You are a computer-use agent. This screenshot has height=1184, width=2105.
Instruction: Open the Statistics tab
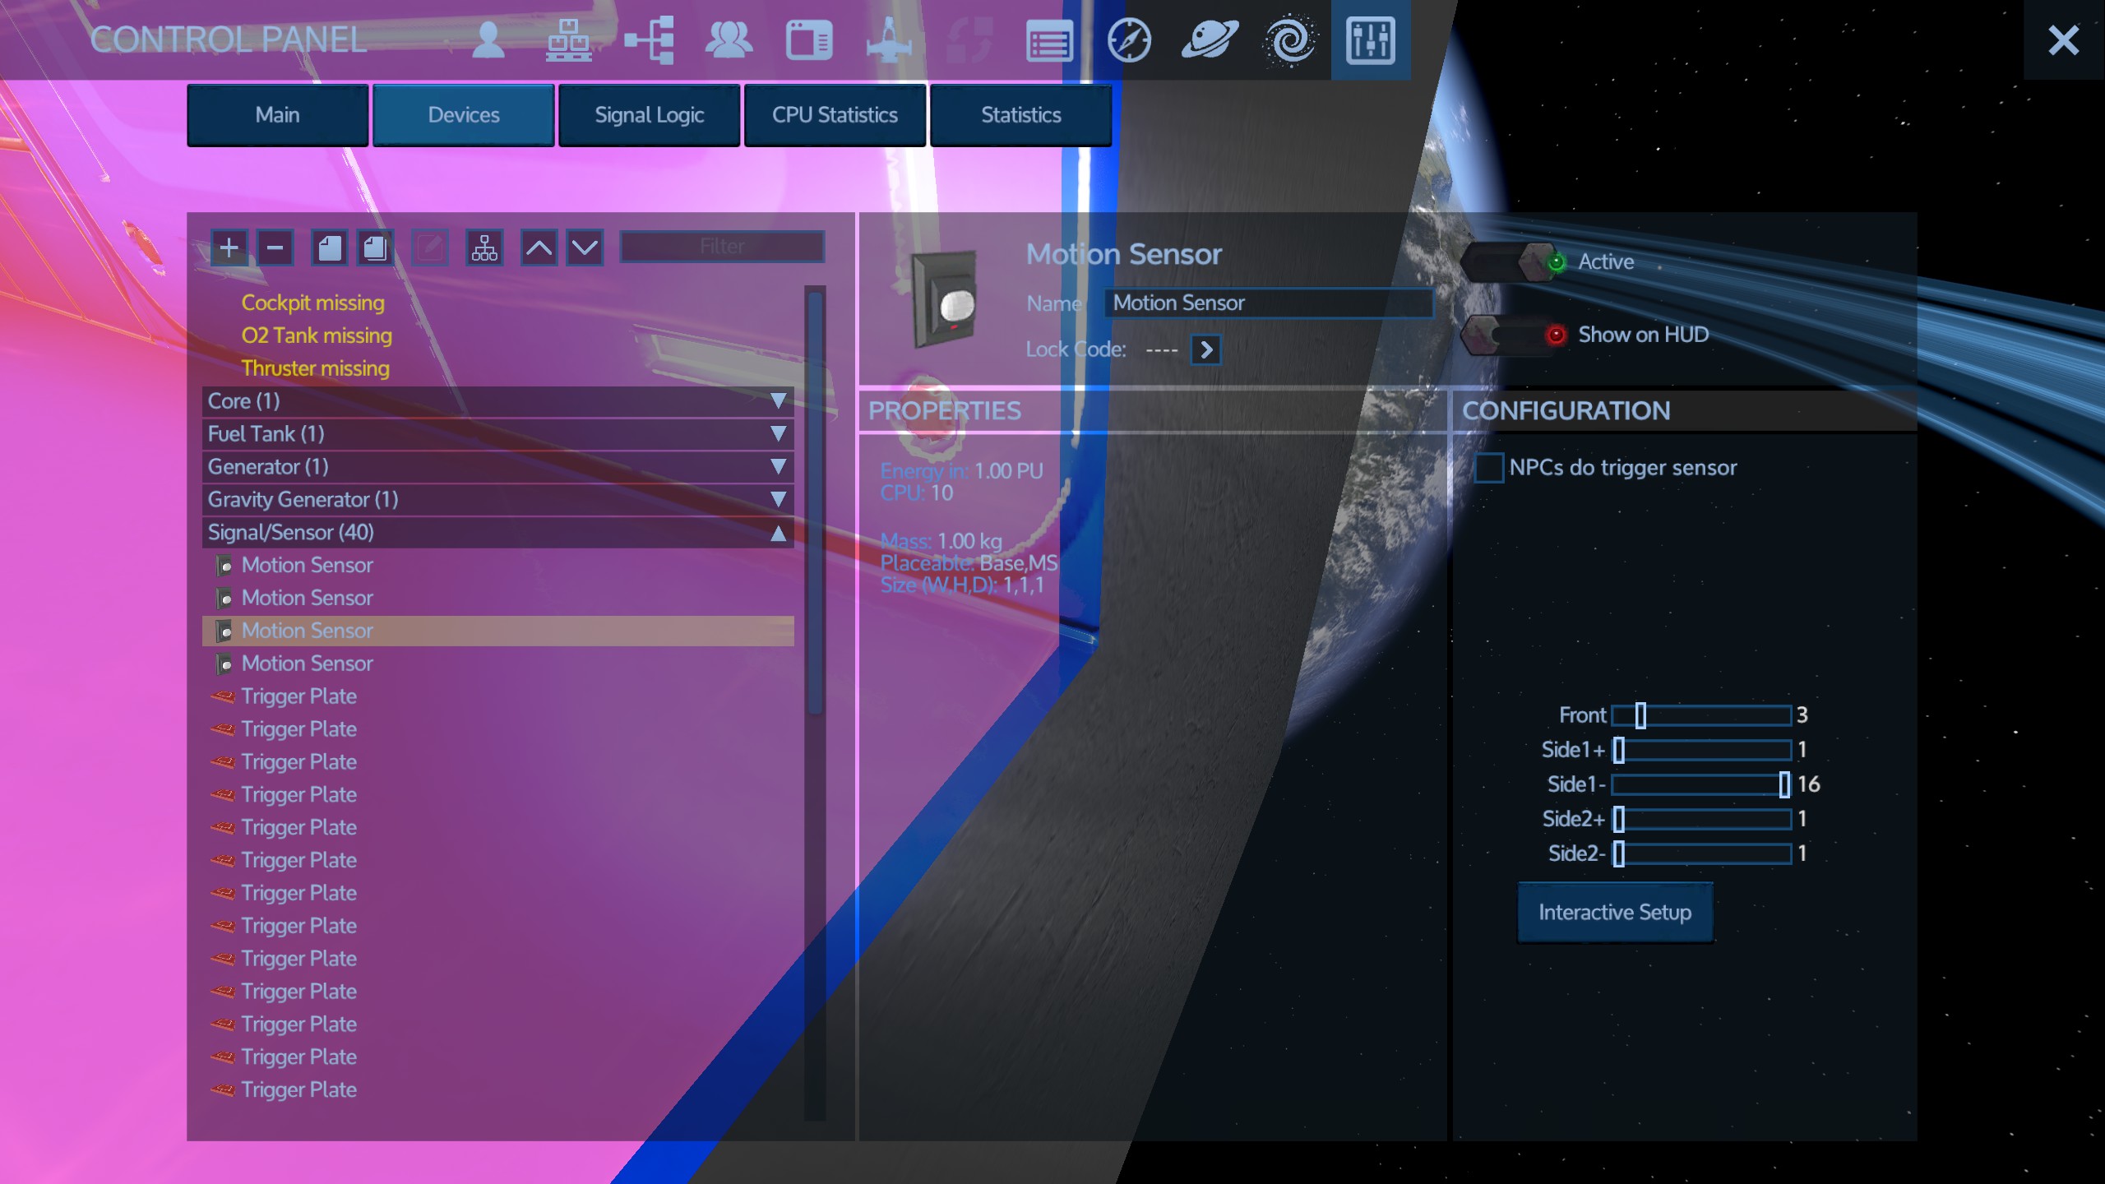click(1021, 115)
